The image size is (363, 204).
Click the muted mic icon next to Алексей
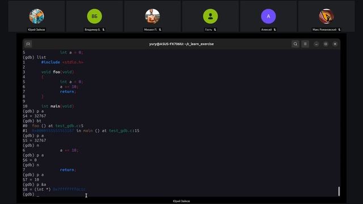275,29
